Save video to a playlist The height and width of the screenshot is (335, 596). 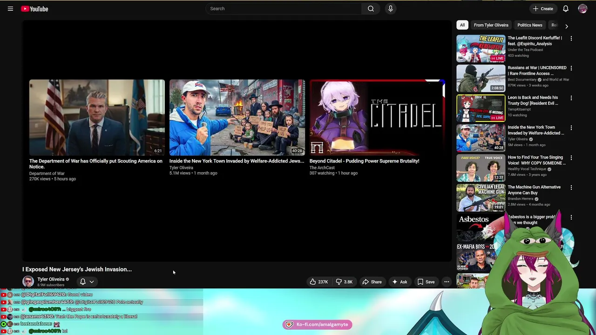pos(426,282)
